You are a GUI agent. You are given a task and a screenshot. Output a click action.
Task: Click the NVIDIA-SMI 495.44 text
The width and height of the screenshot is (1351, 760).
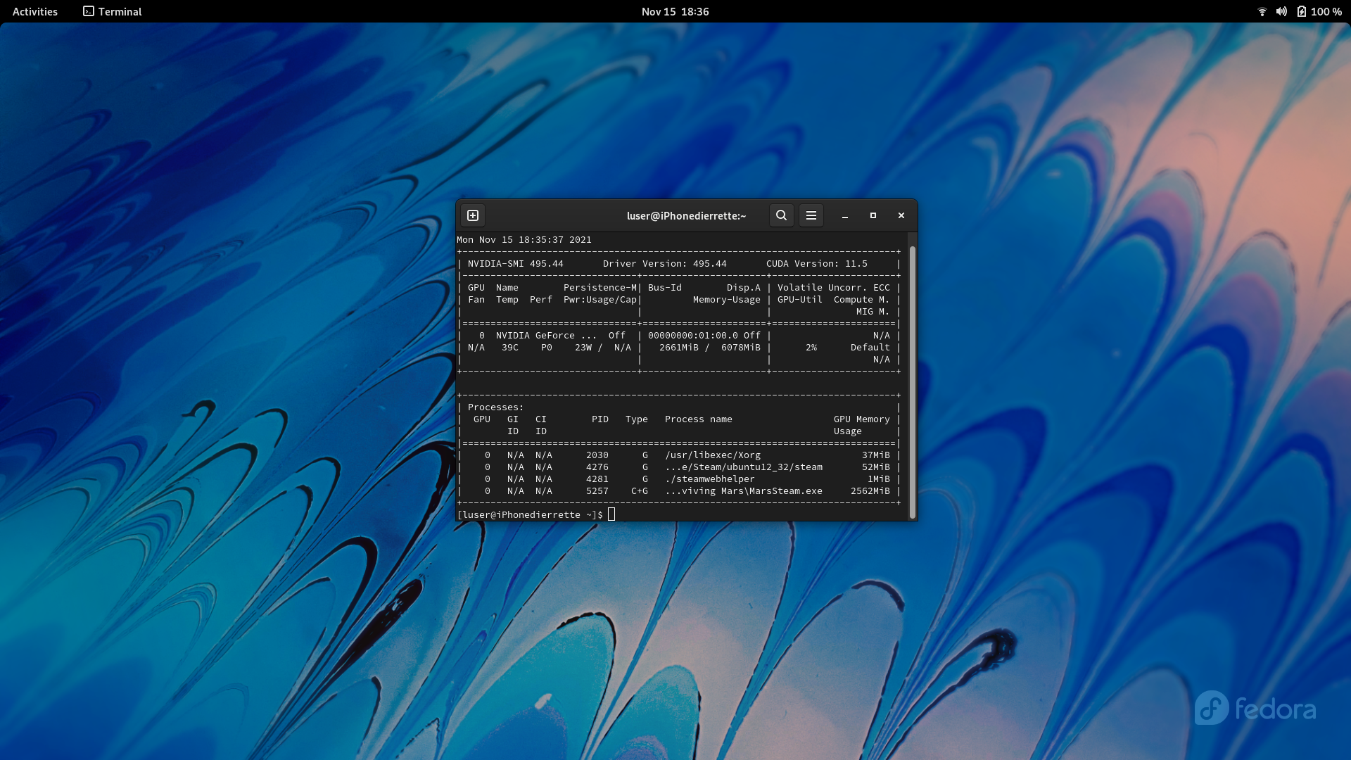click(x=516, y=264)
